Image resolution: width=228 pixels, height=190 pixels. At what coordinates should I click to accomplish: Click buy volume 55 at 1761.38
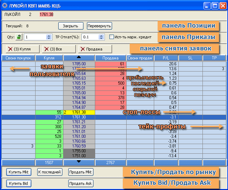pos(49,112)
